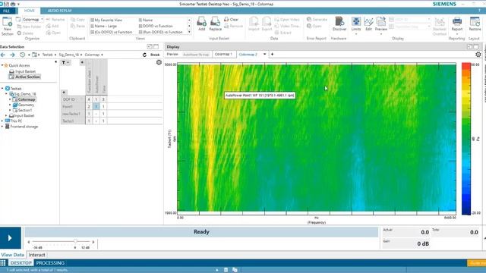
Task: Open the filter funnel dropdown
Action: [x=65, y=62]
